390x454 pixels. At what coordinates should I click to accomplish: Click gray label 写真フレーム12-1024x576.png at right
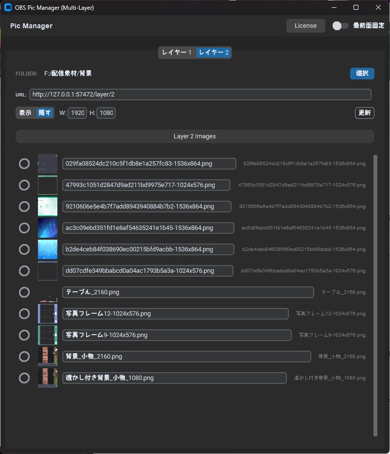(x=331, y=314)
